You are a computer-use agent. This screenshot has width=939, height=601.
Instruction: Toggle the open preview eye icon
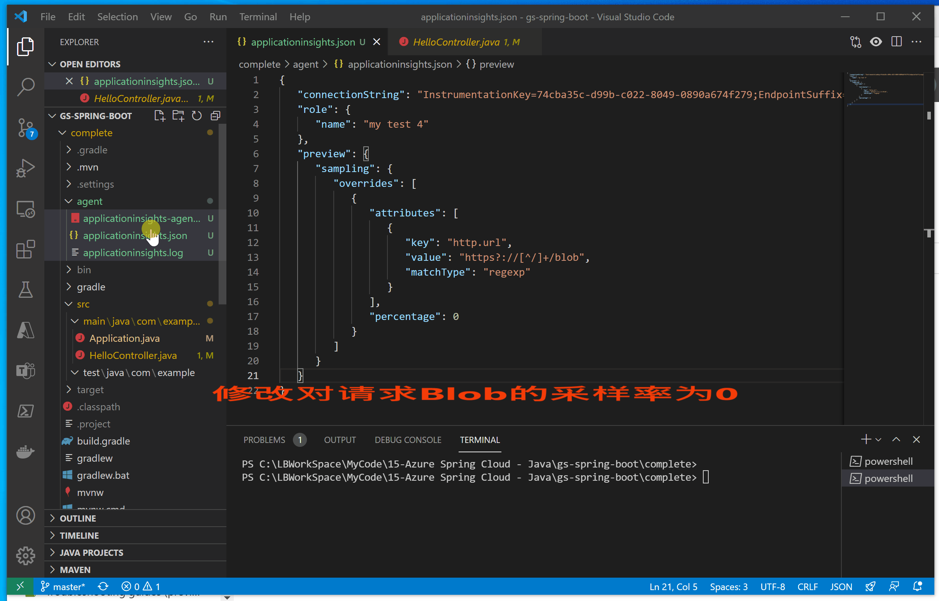click(876, 42)
